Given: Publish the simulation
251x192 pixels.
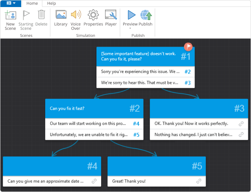Looking at the screenshot, I should coord(146,15).
